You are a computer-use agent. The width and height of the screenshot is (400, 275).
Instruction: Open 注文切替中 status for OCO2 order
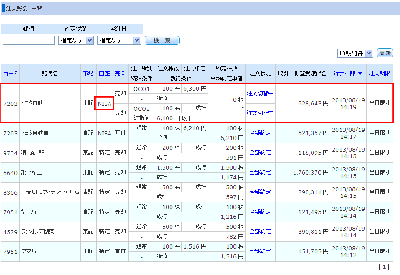pyautogui.click(x=260, y=113)
